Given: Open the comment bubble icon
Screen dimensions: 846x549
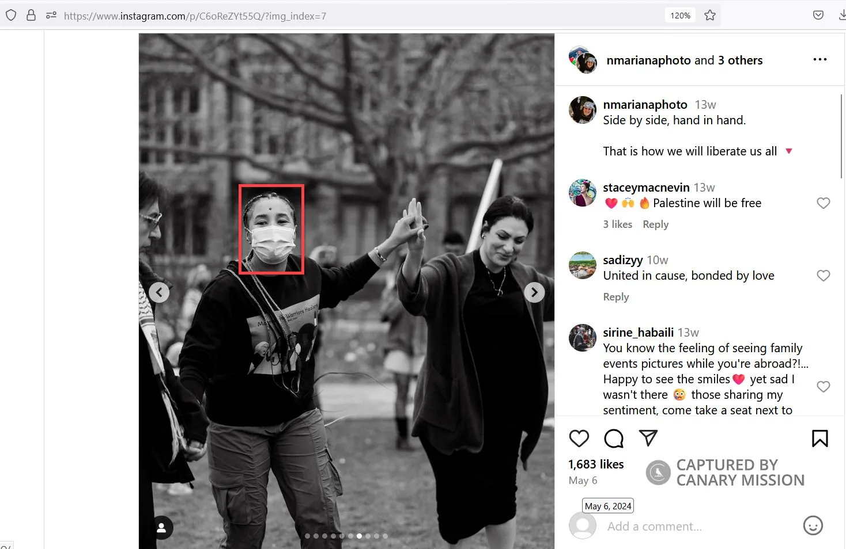Looking at the screenshot, I should point(613,438).
